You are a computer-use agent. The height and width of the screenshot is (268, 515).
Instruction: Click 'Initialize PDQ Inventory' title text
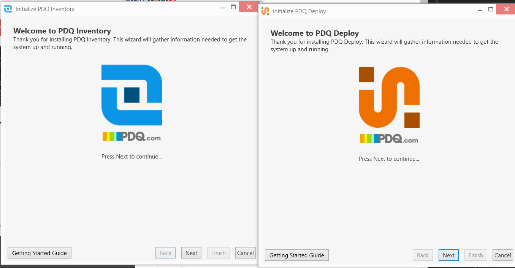[x=45, y=9]
